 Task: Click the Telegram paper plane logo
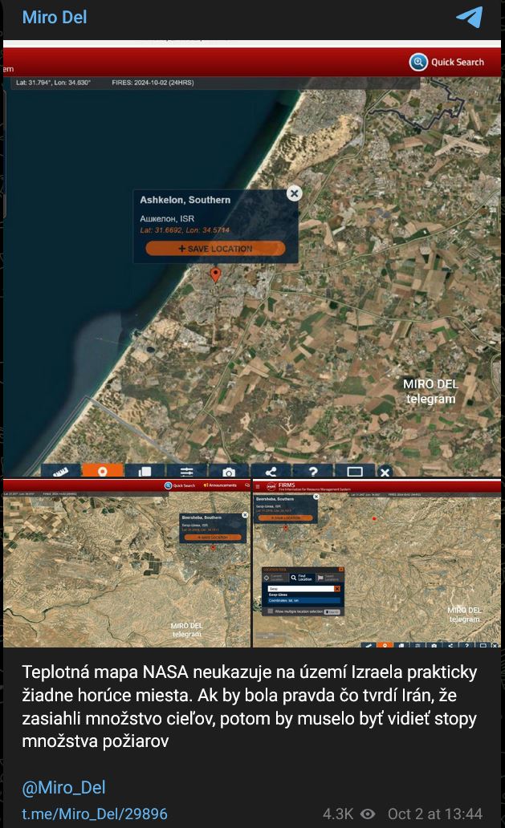(470, 18)
